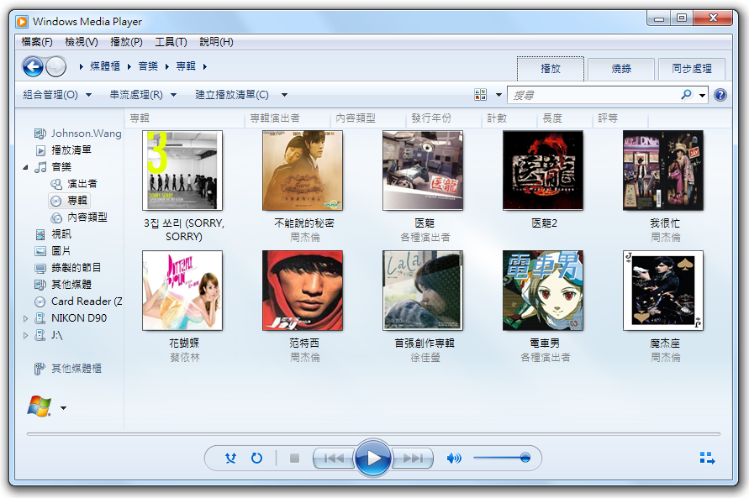The height and width of the screenshot is (498, 749).
Task: Switch to the 同步處理 tab
Action: (692, 69)
